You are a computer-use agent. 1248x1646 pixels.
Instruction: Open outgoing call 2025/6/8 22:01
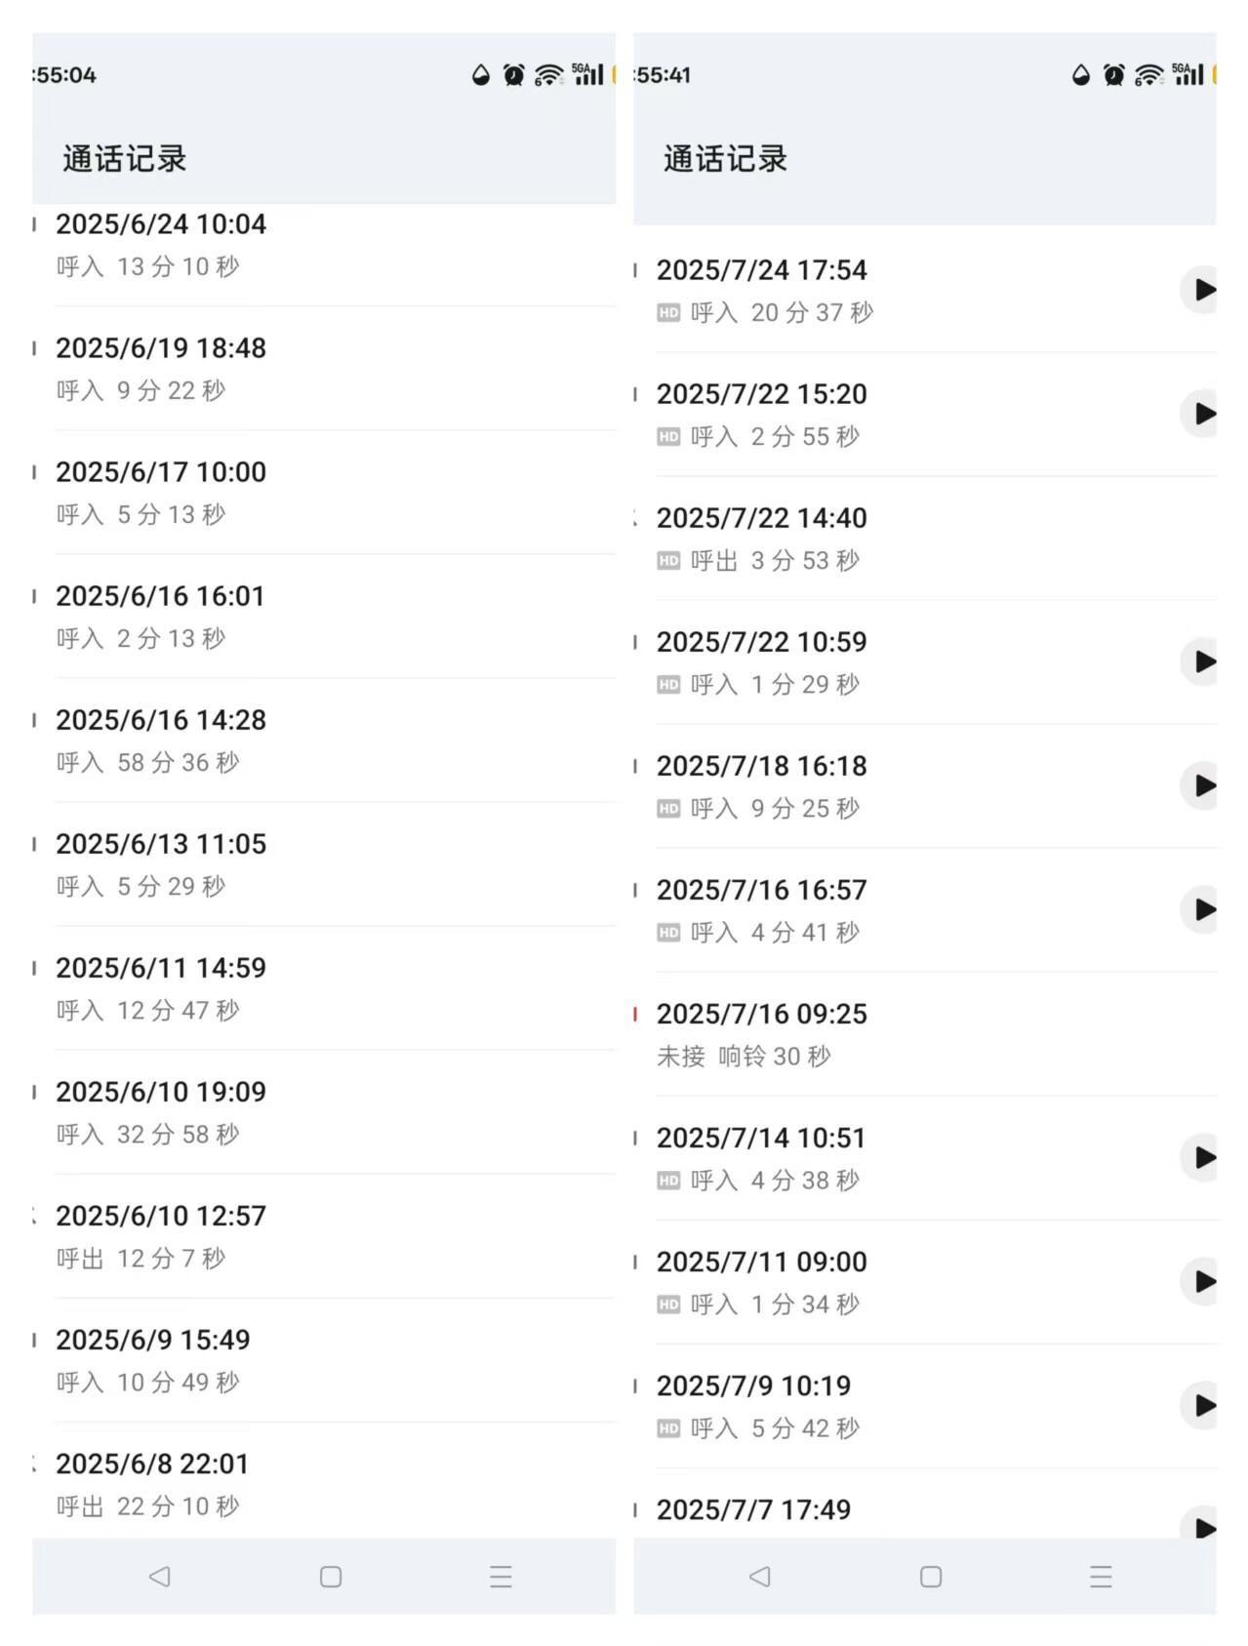pos(324,1481)
